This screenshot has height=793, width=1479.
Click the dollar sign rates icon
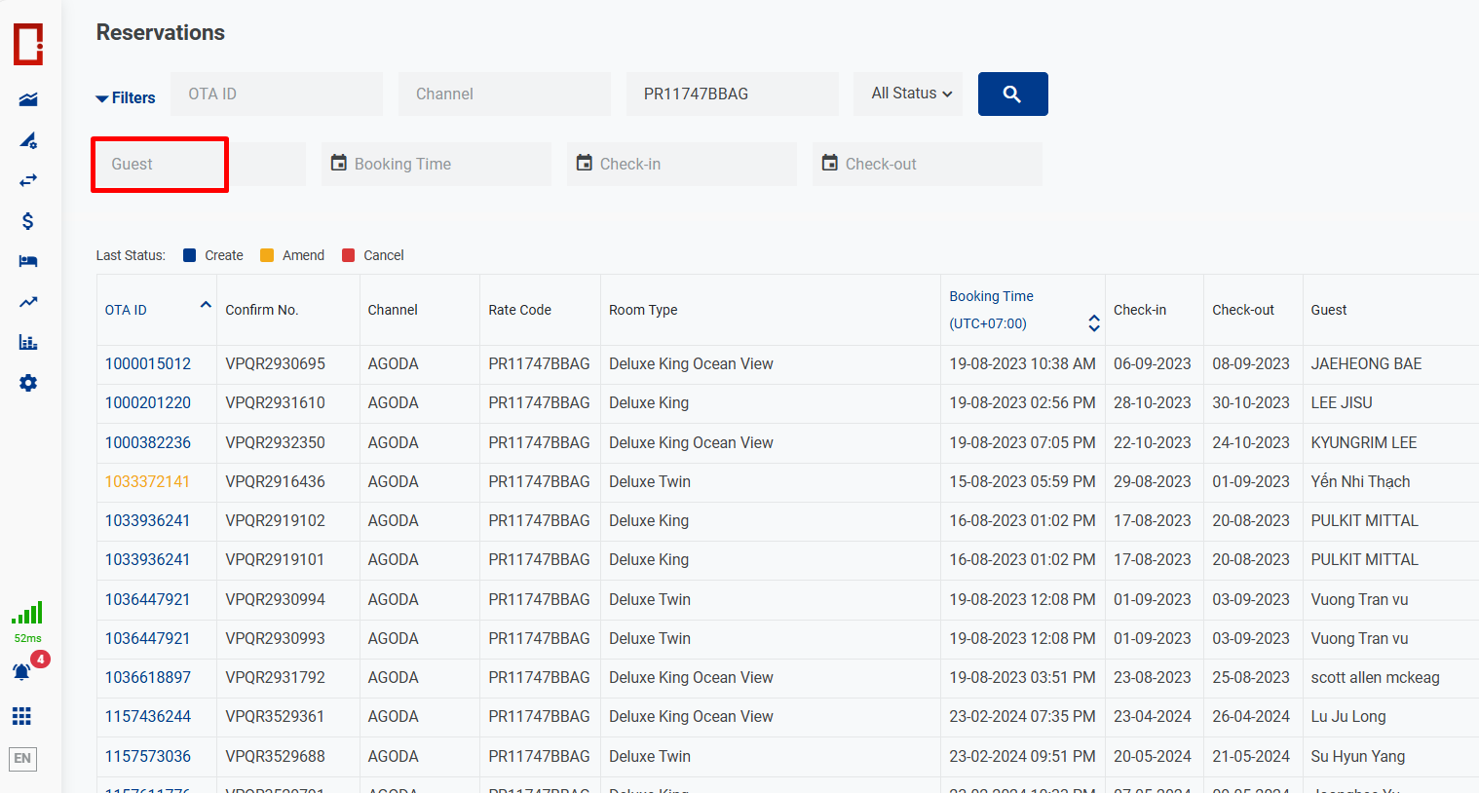click(28, 221)
